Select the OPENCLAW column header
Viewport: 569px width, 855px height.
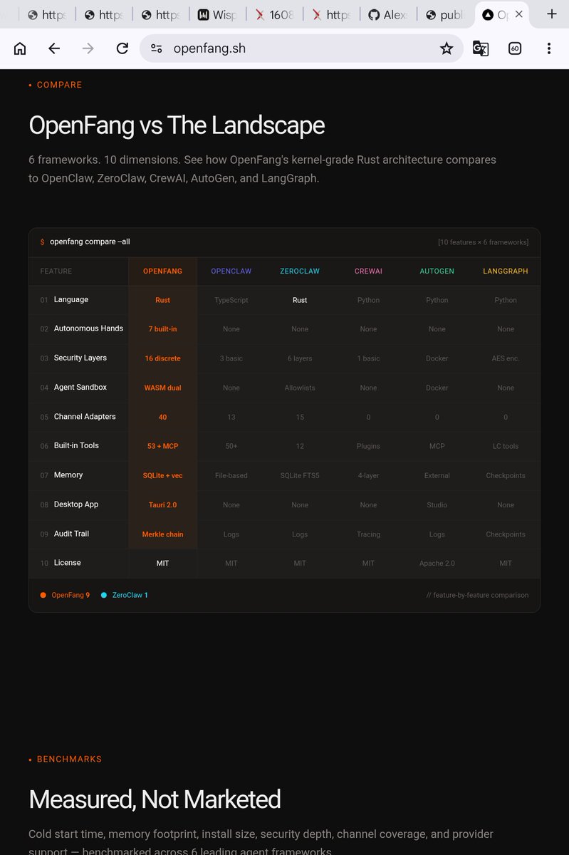231,271
